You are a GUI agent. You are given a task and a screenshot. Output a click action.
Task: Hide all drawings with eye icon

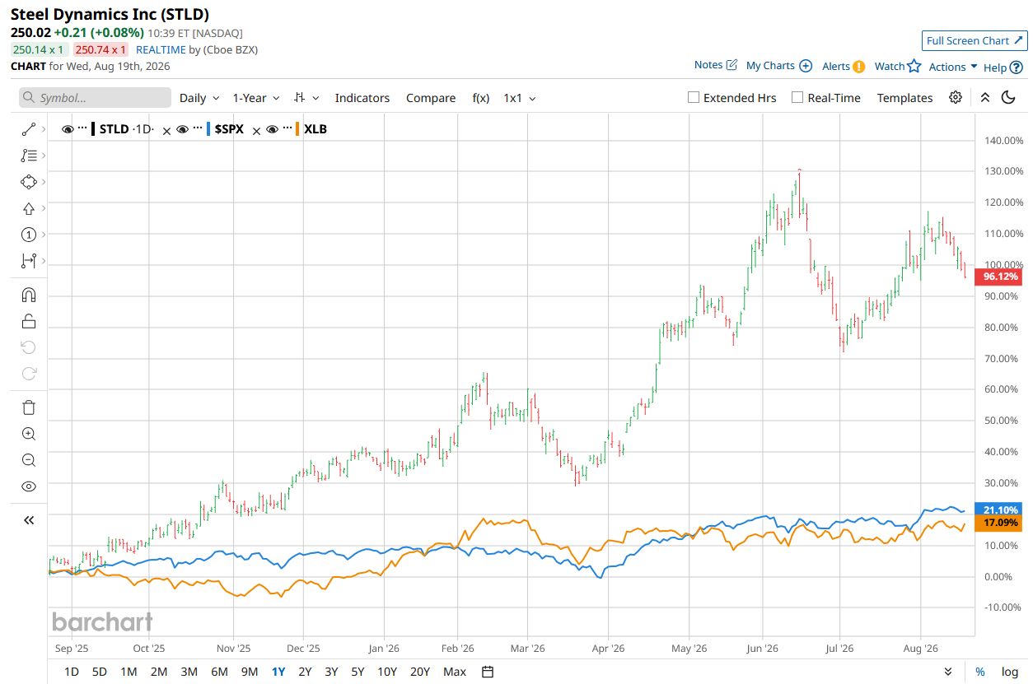point(29,486)
